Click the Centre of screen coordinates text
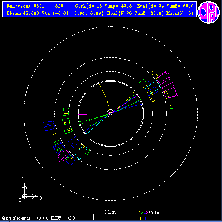Viewport: 222px width, 222px height. pyautogui.click(x=40, y=218)
